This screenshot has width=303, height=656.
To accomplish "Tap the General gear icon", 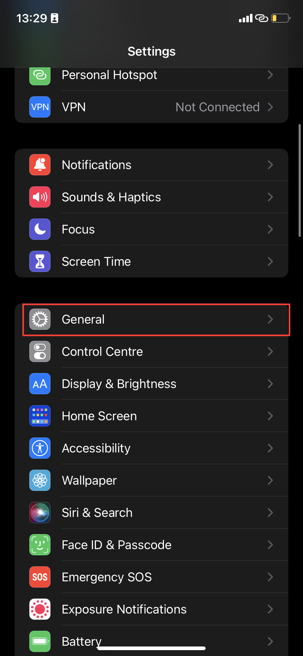I will click(x=40, y=320).
